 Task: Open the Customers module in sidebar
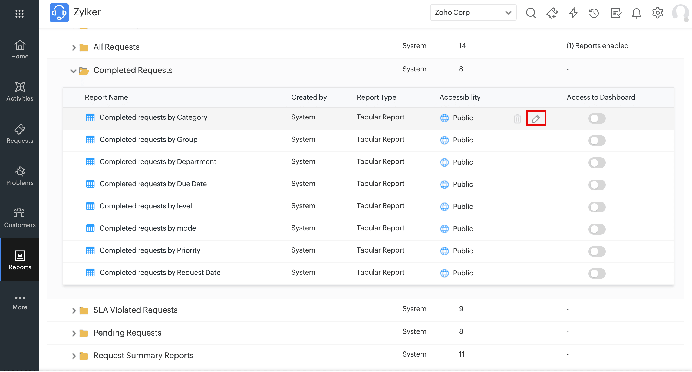point(20,218)
